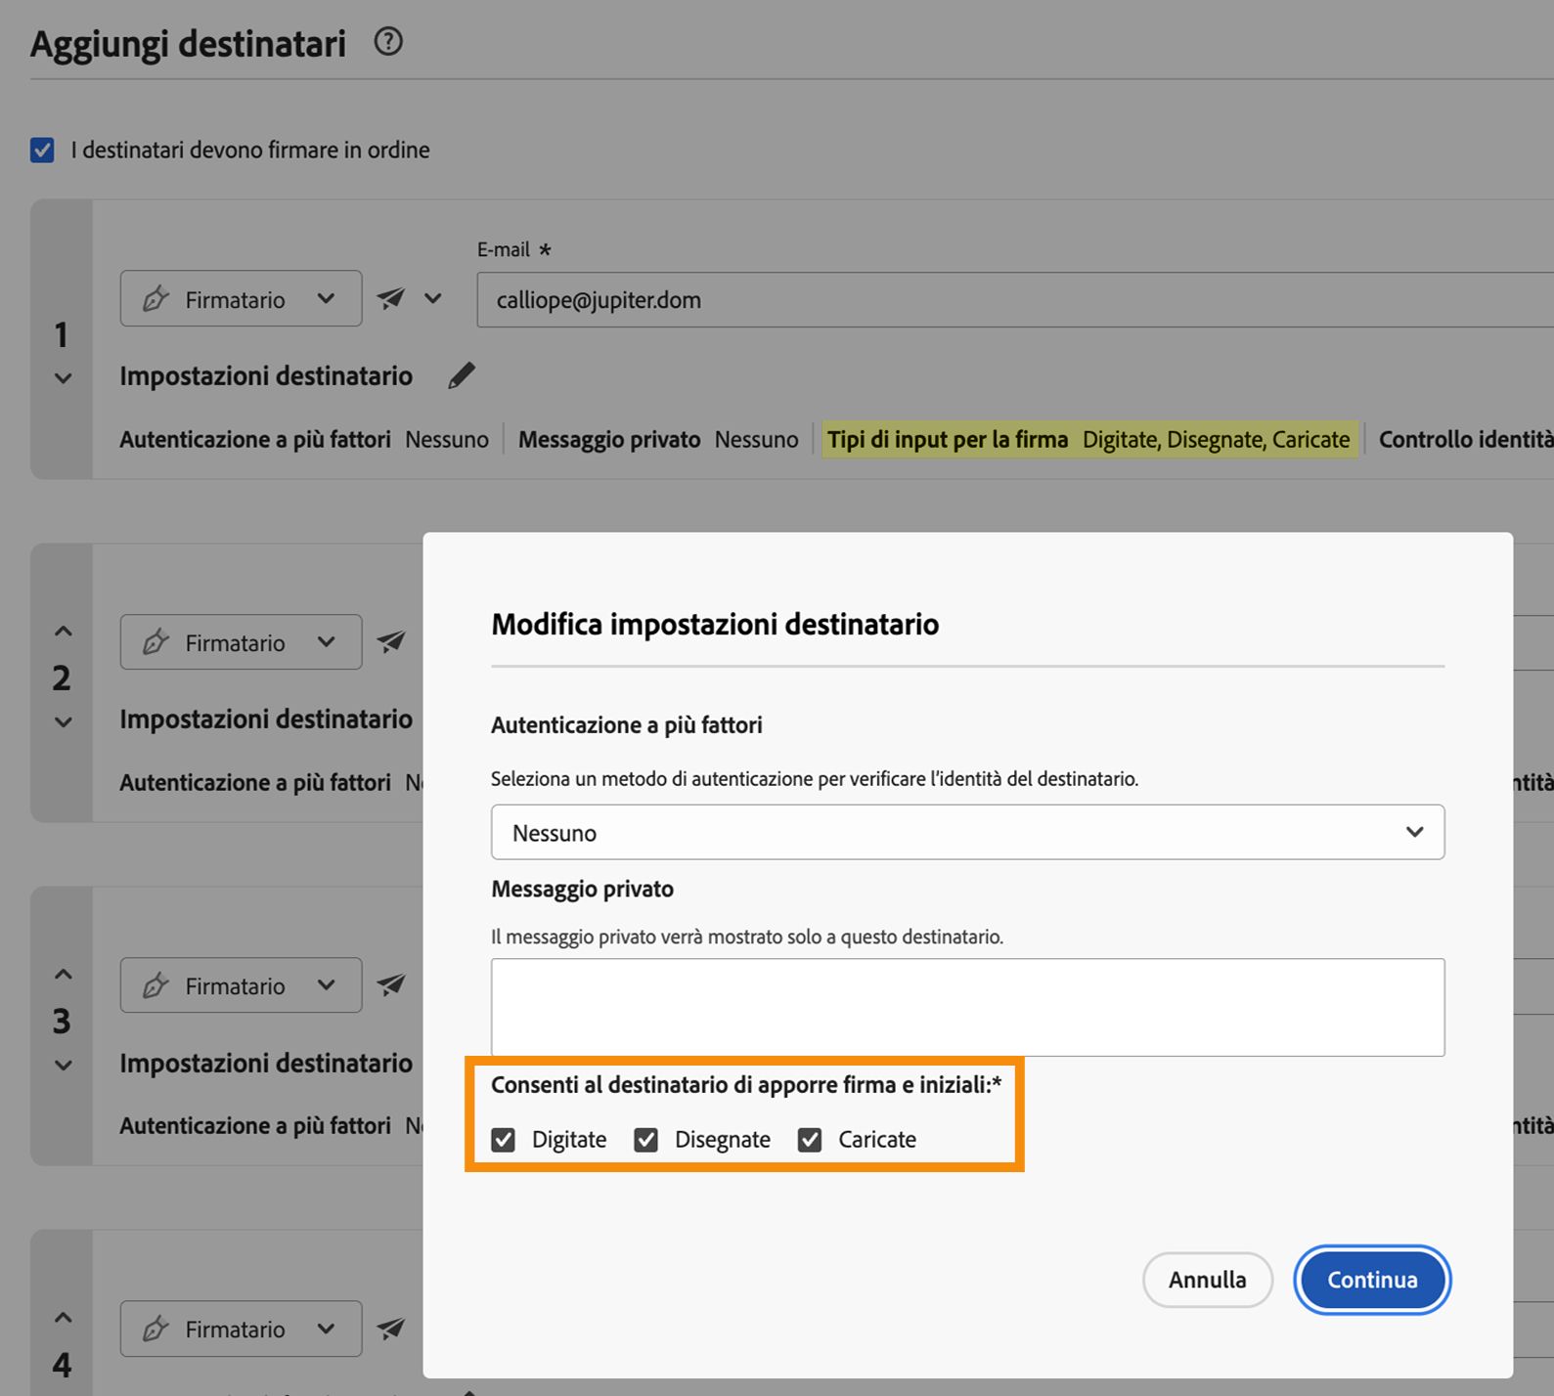Screen dimensions: 1554x1396
Task: Move recipient 2 down with chevron
Action: tap(63, 722)
